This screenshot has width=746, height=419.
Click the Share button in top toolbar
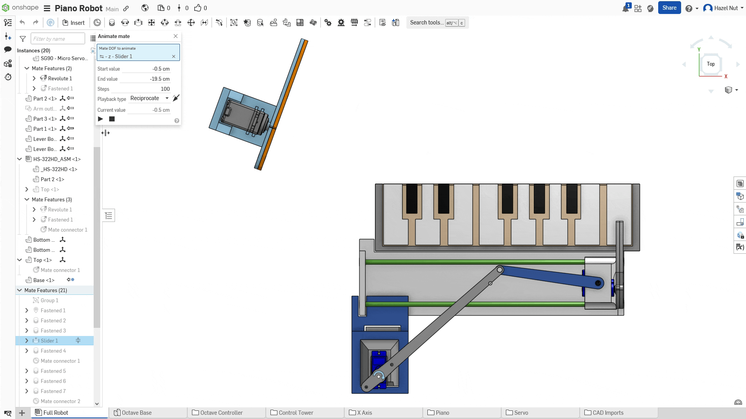pyautogui.click(x=669, y=8)
